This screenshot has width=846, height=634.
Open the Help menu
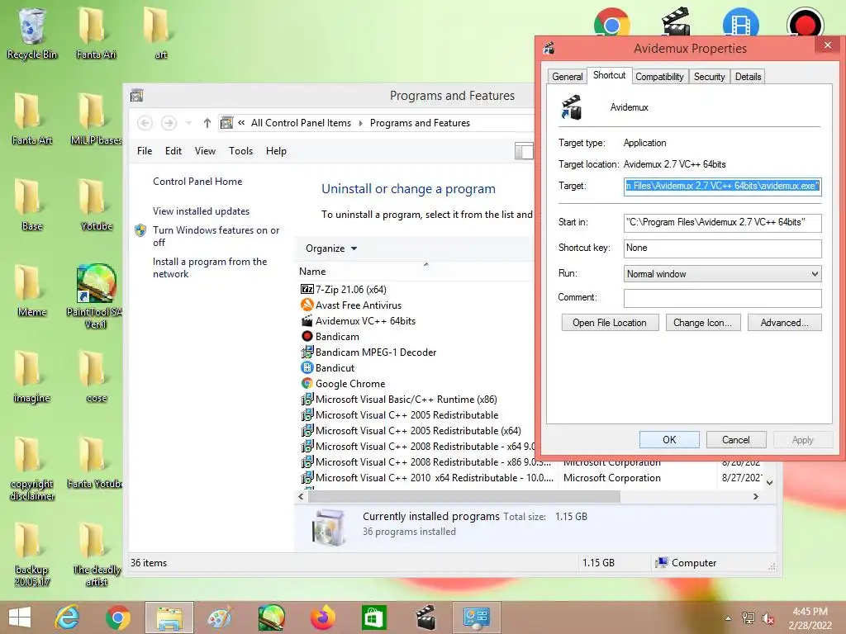(x=276, y=151)
